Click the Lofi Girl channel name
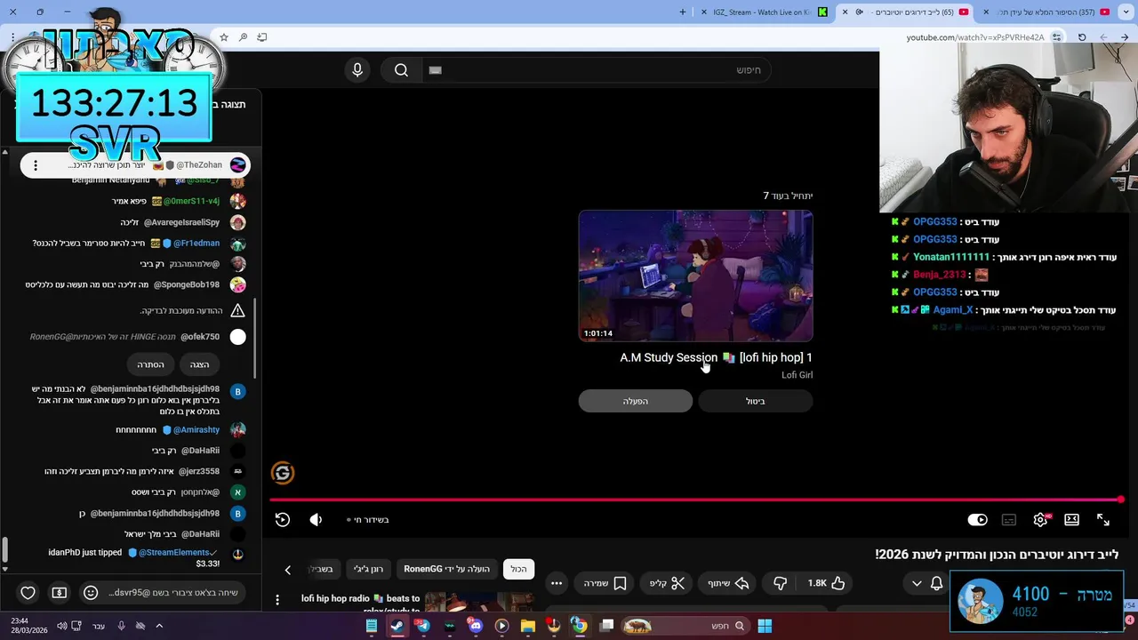This screenshot has width=1138, height=640. point(797,375)
